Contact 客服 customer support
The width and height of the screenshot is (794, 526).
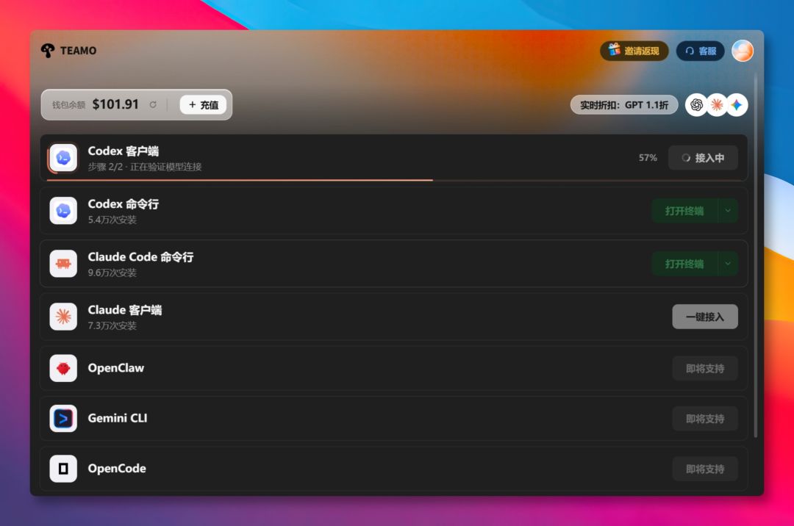pos(701,51)
